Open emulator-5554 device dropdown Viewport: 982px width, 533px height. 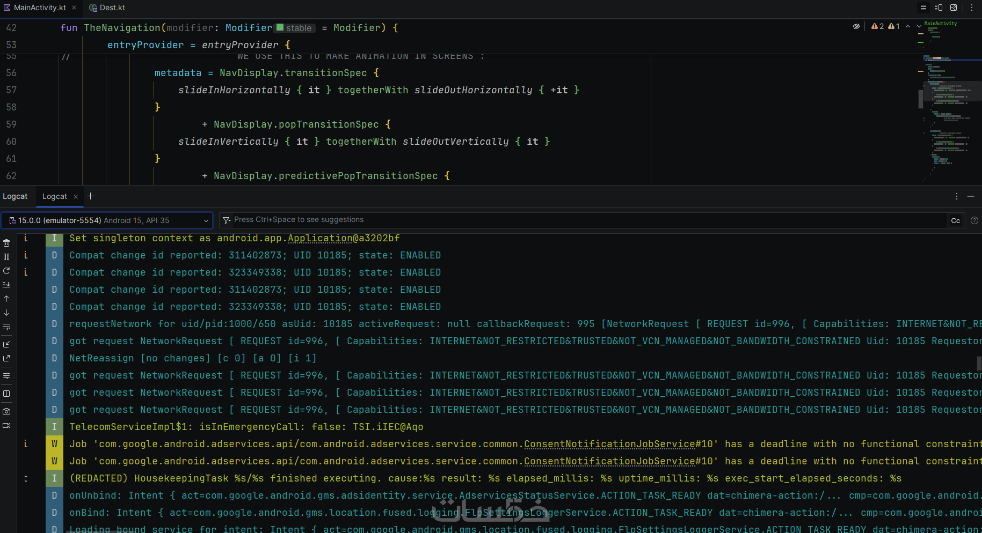(107, 220)
